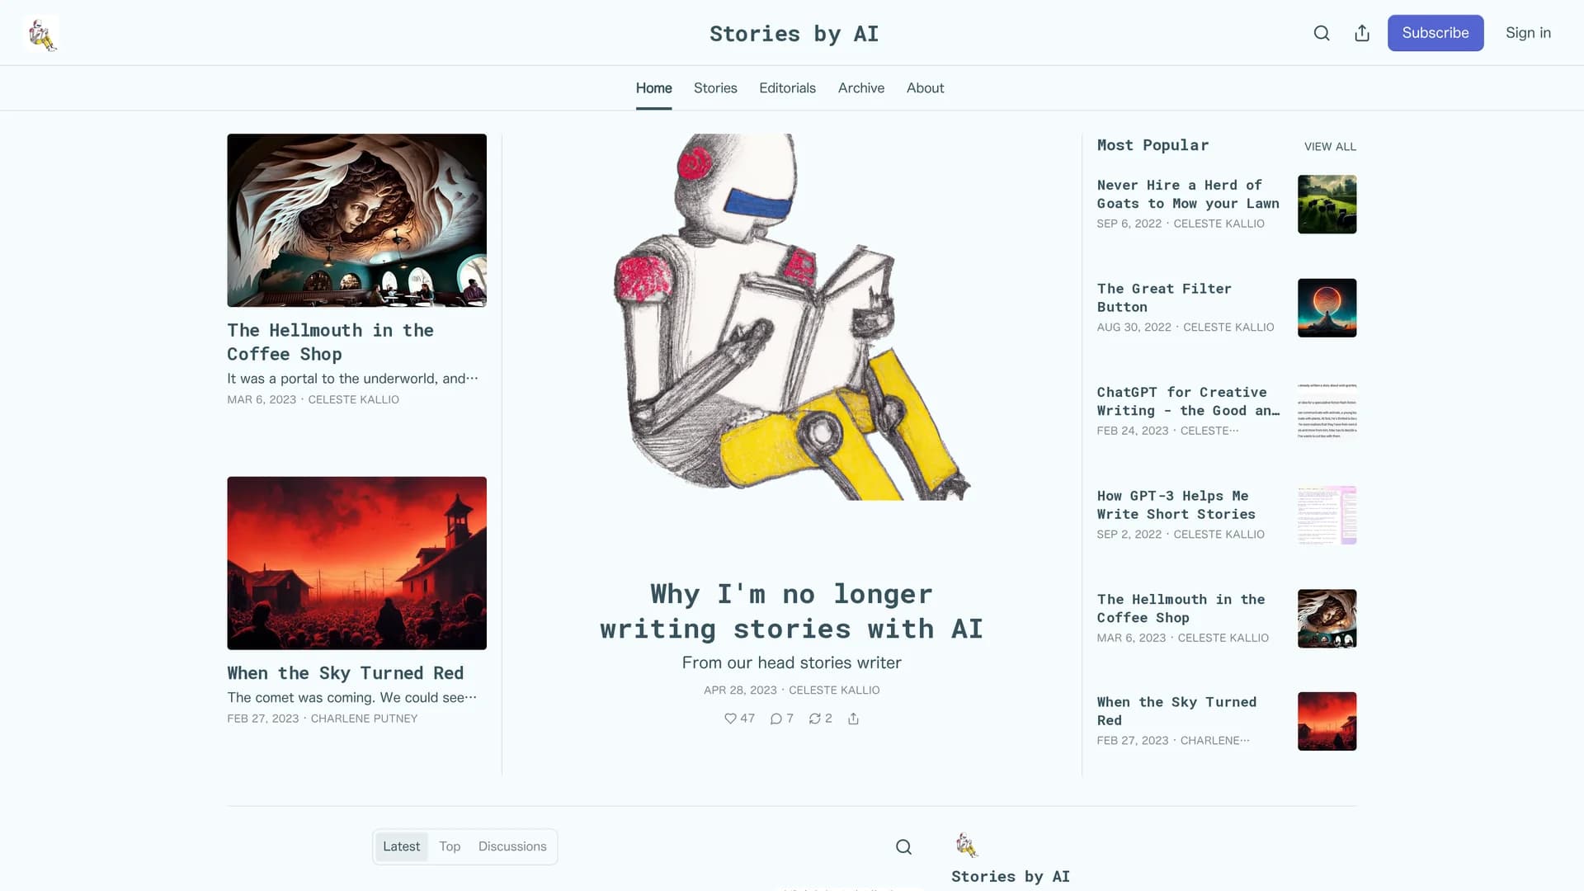Click the small Hellmouth thumbnail in Most Popular
The height and width of the screenshot is (891, 1584).
point(1327,618)
